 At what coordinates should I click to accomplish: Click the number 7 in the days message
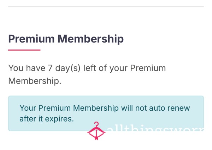[50, 68]
